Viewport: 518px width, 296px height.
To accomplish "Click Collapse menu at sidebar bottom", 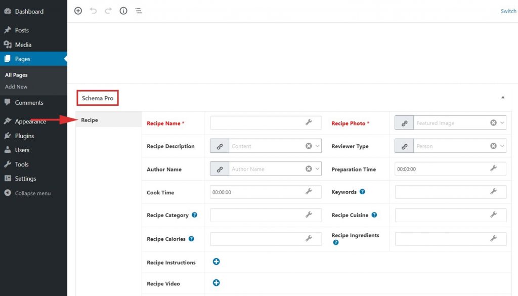I will click(32, 193).
